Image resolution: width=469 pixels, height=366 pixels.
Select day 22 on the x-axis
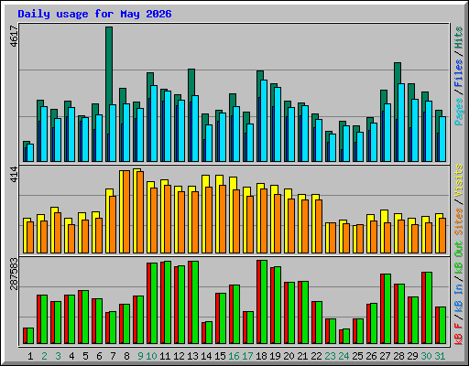pyautogui.click(x=316, y=356)
